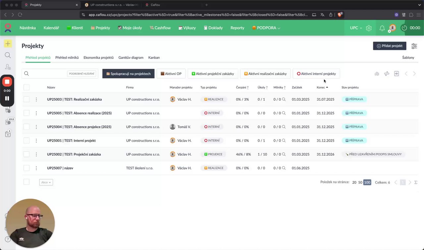Click the Přidat projekt button
424x250 pixels.
pyautogui.click(x=390, y=46)
